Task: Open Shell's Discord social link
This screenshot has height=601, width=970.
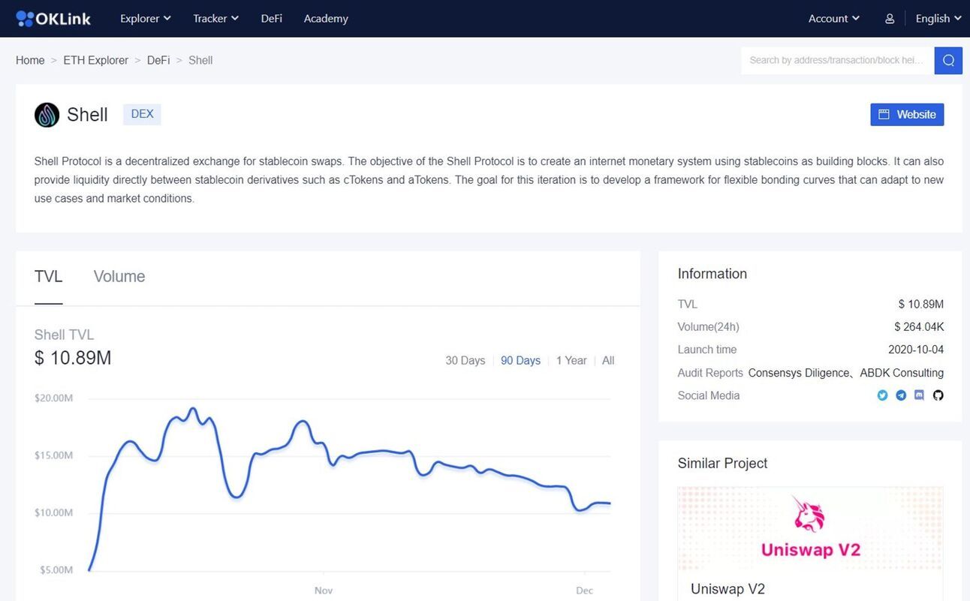Action: tap(920, 395)
